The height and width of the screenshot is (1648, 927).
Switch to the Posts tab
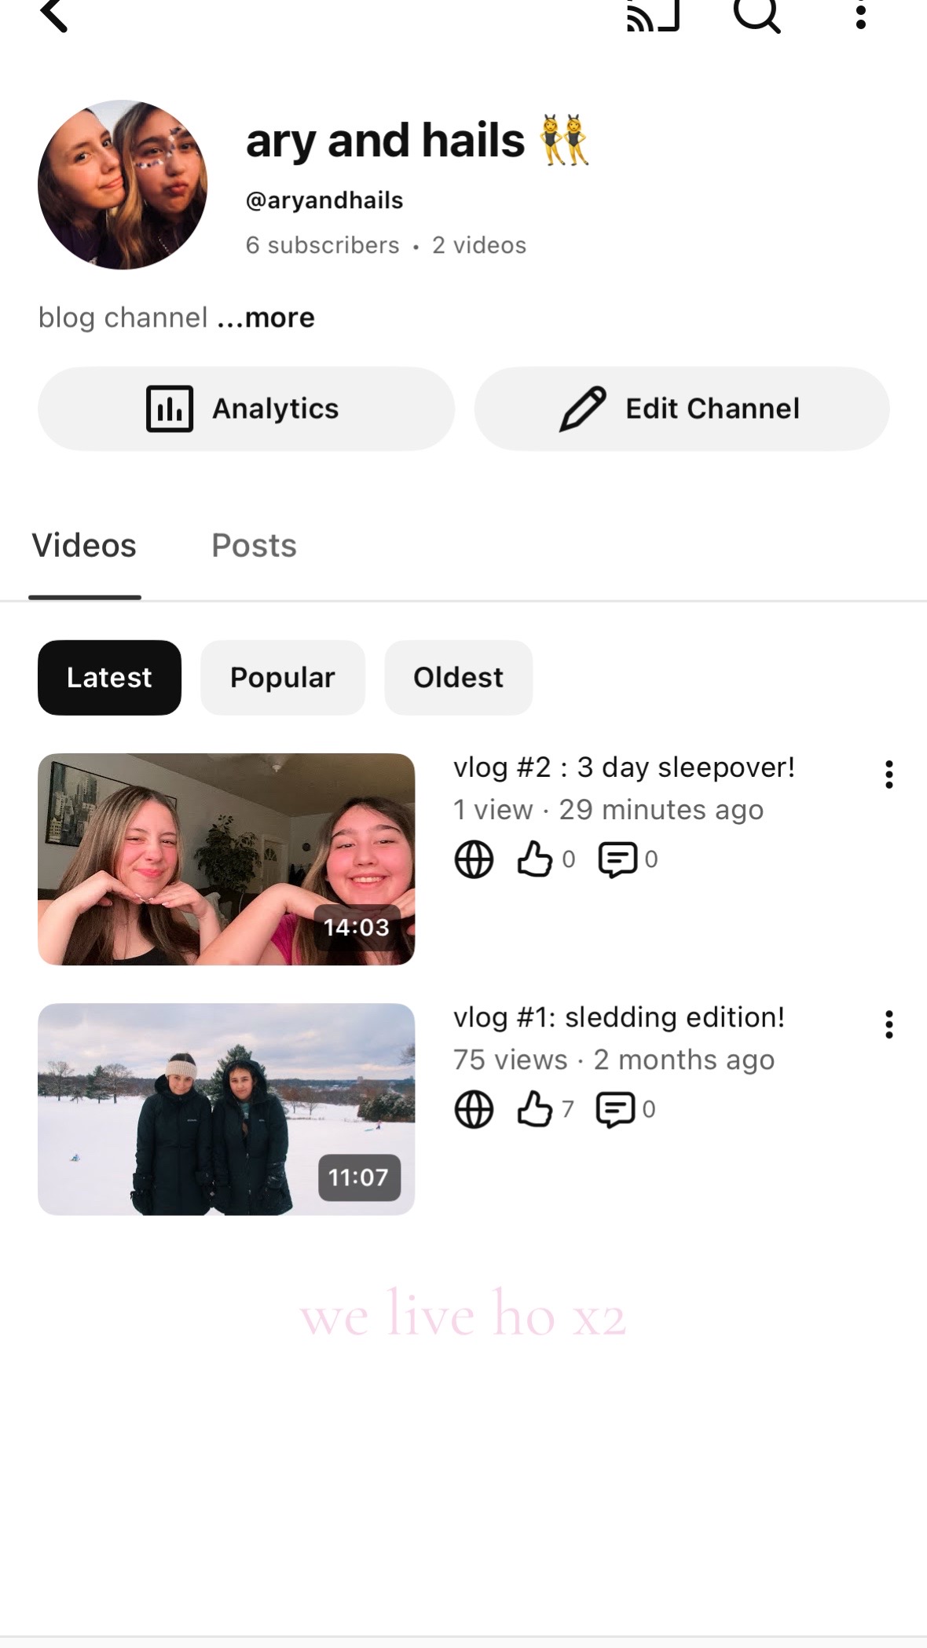pos(255,545)
